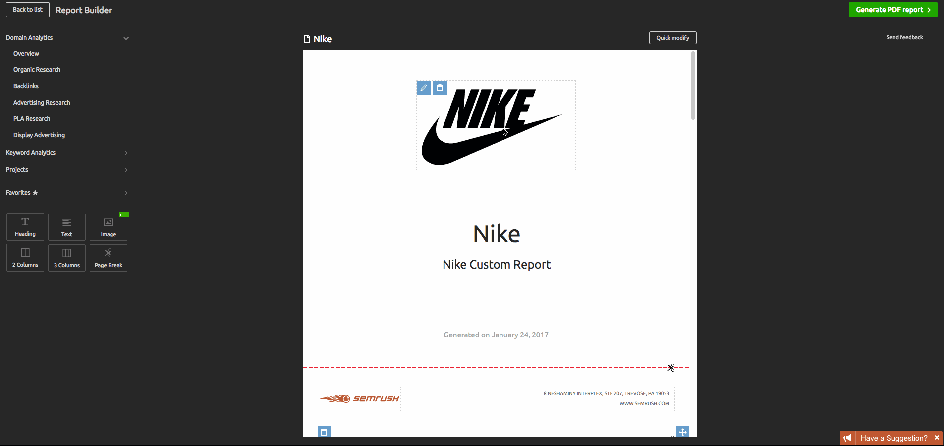Viewport: 944px width, 446px height.
Task: Click Quick modify button
Action: pos(672,38)
